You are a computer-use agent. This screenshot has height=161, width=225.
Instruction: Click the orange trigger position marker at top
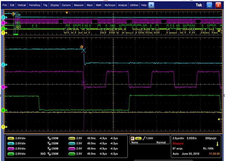(67, 13)
